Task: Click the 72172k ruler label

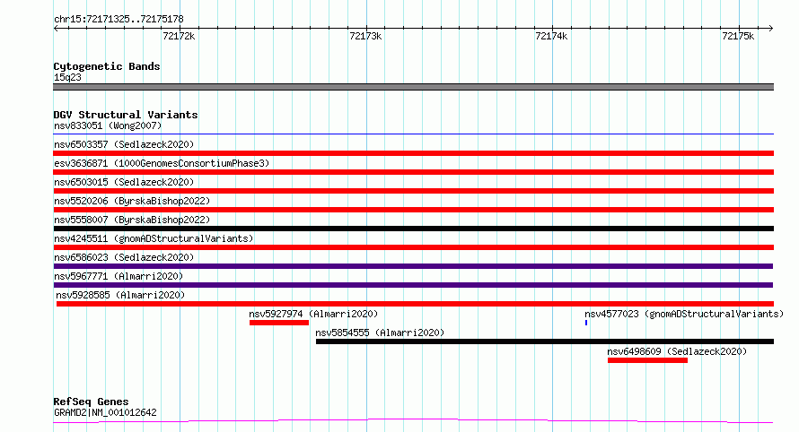Action: pyautogui.click(x=179, y=36)
